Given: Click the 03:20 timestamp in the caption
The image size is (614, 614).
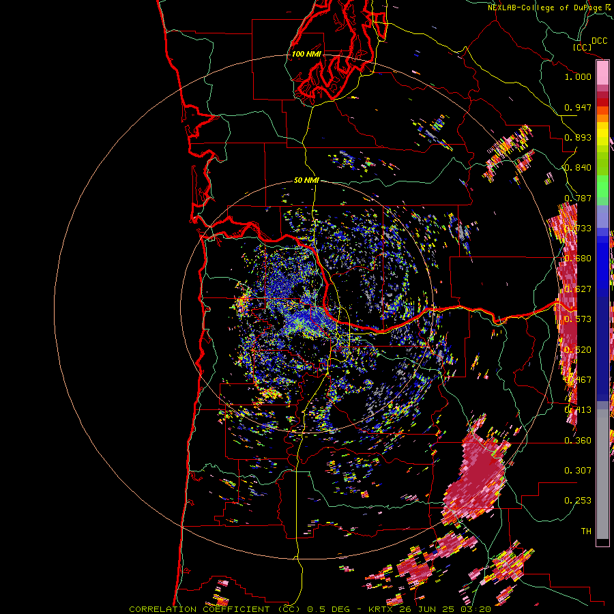Looking at the screenshot, I should coord(476,609).
